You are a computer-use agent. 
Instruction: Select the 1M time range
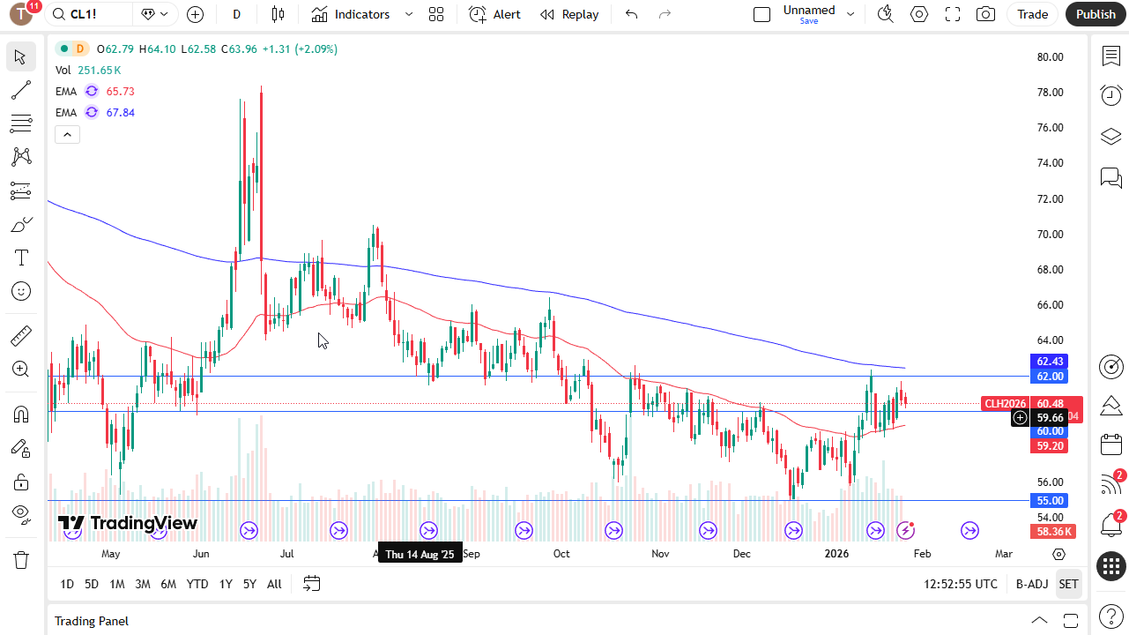tap(117, 584)
